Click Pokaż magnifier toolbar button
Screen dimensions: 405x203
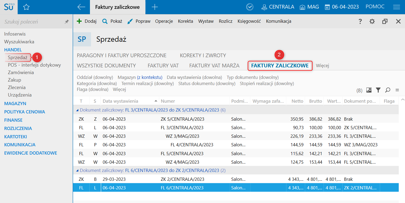click(x=112, y=21)
